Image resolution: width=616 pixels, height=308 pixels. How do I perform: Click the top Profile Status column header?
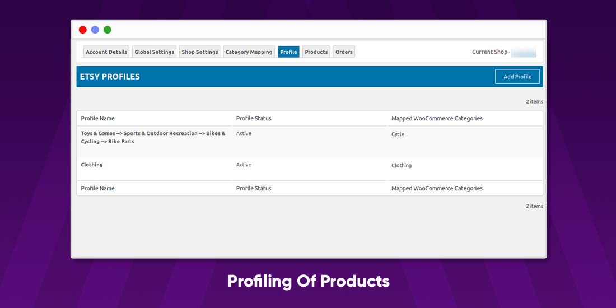[254, 118]
